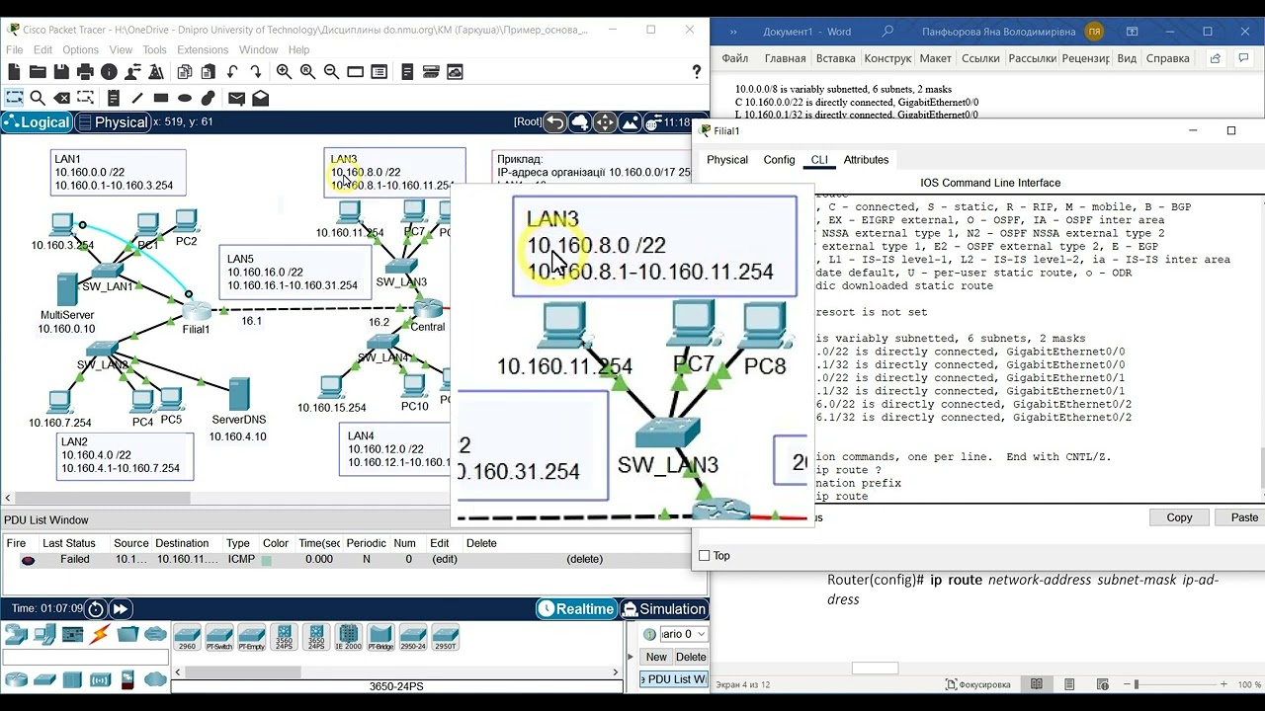
Task: Open the Config tab in Filial1
Action: (779, 160)
